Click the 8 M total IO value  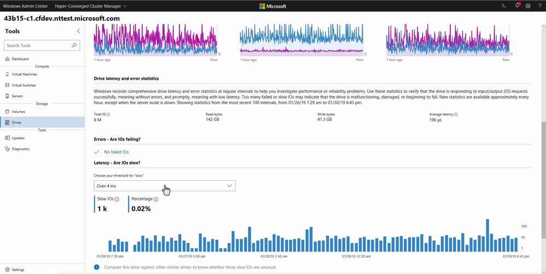[97, 120]
